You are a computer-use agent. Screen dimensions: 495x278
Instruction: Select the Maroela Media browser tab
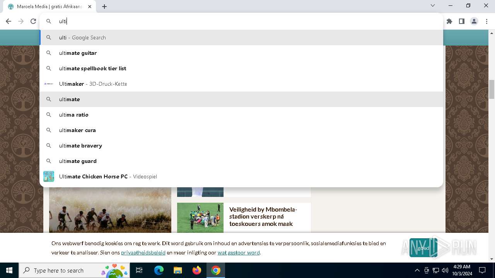[x=50, y=7]
